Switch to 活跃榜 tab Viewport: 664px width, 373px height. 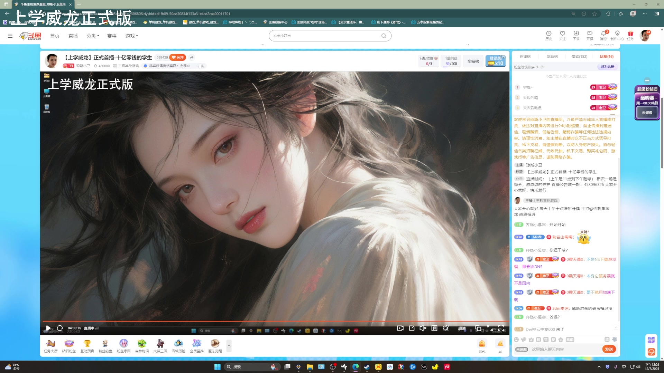click(x=552, y=57)
